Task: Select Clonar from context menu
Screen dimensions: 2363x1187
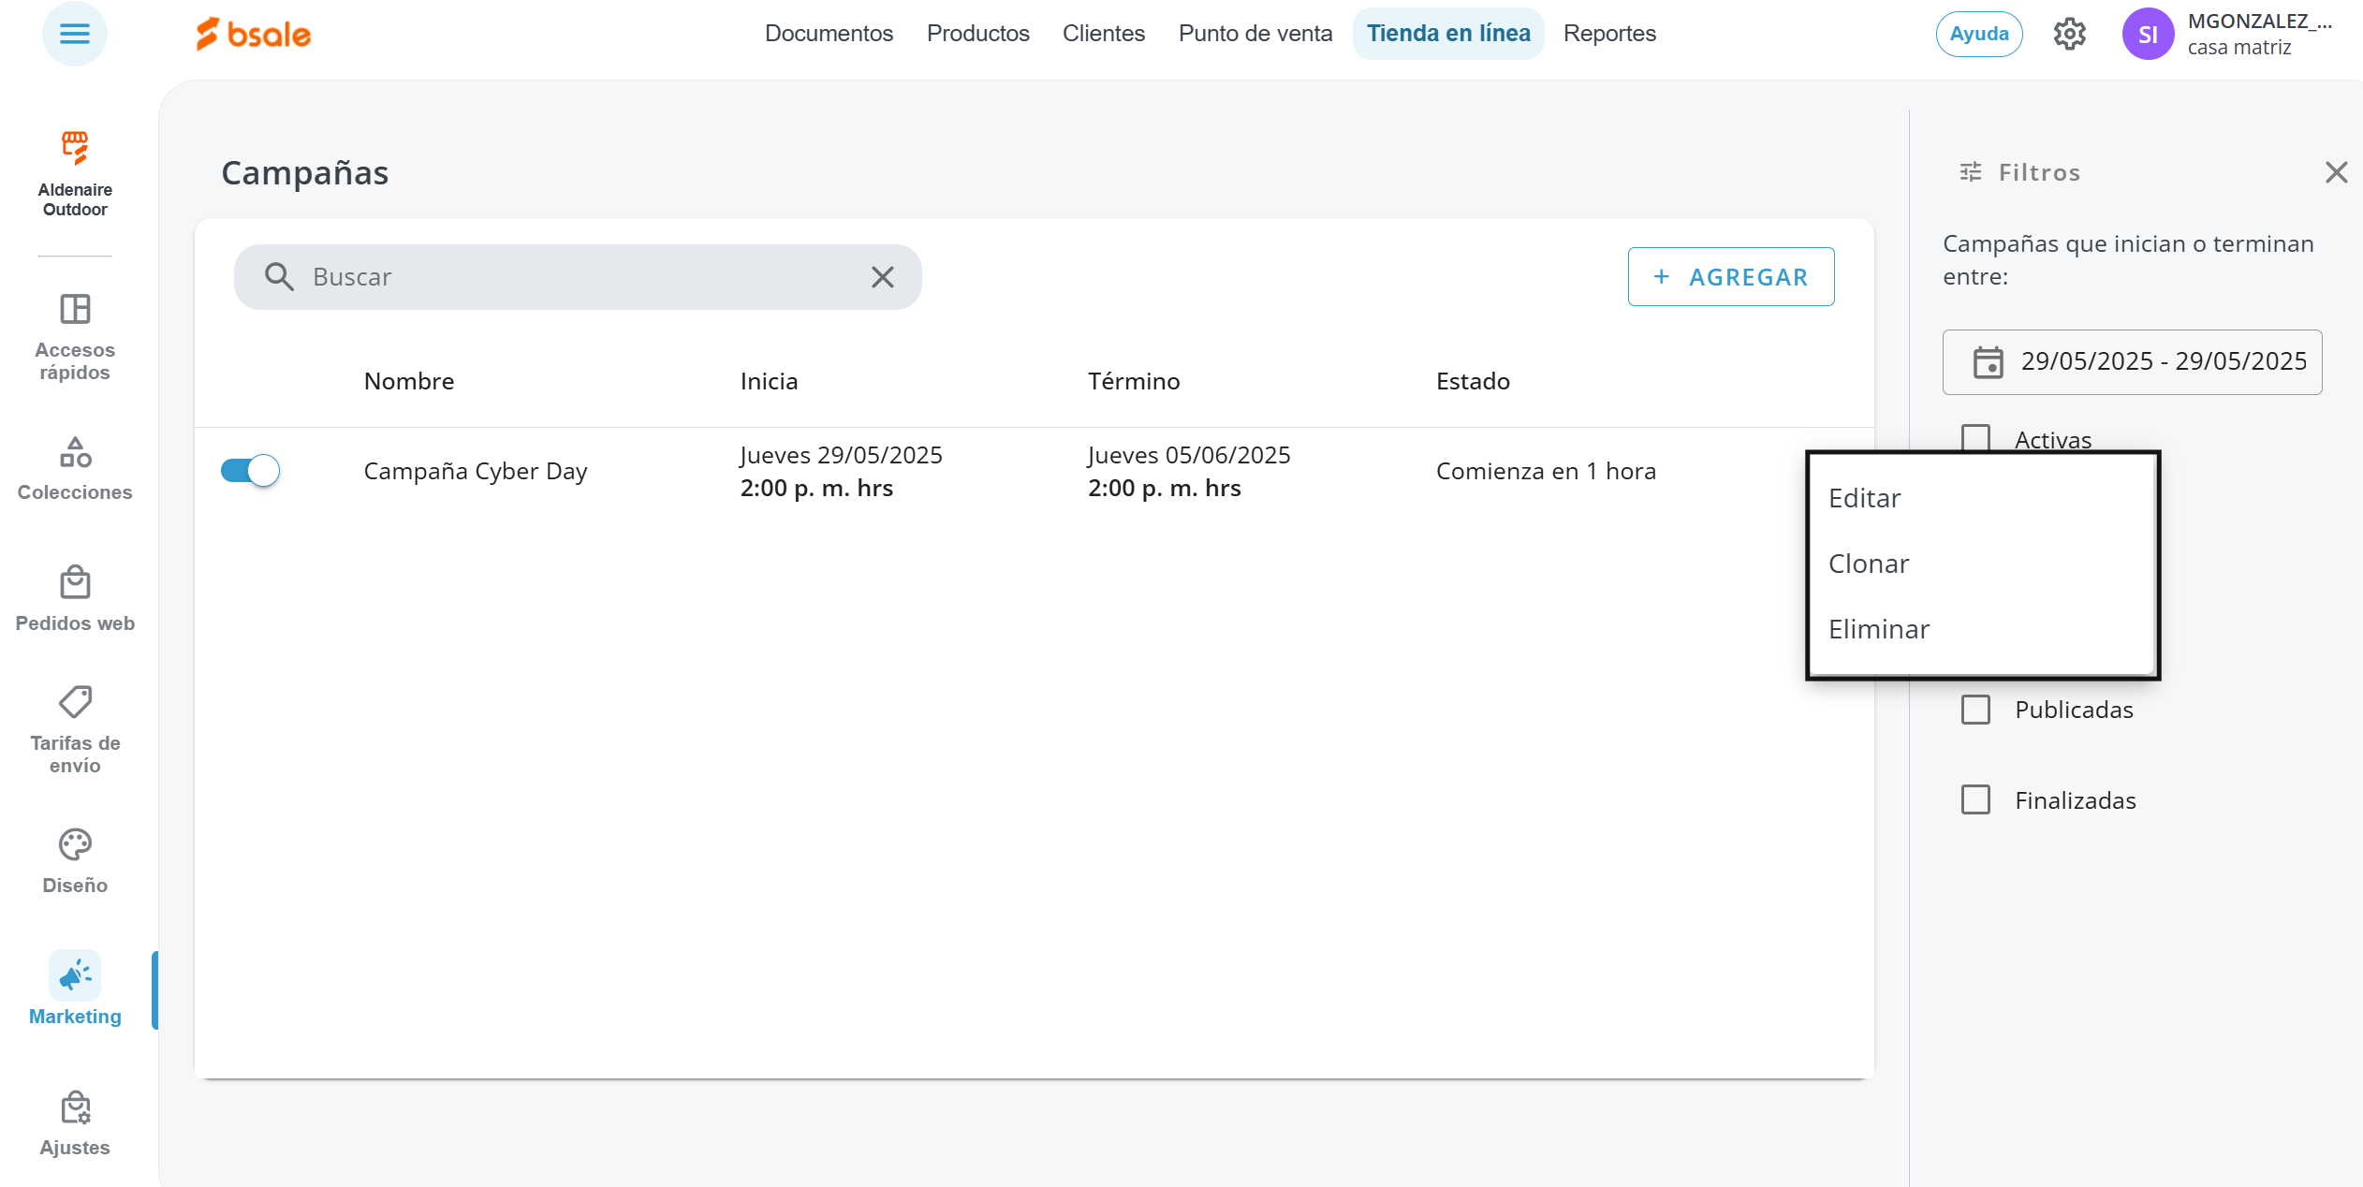Action: coord(1869,564)
